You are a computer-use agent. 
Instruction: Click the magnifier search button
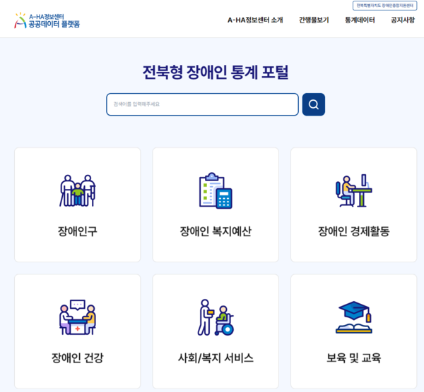pos(314,104)
